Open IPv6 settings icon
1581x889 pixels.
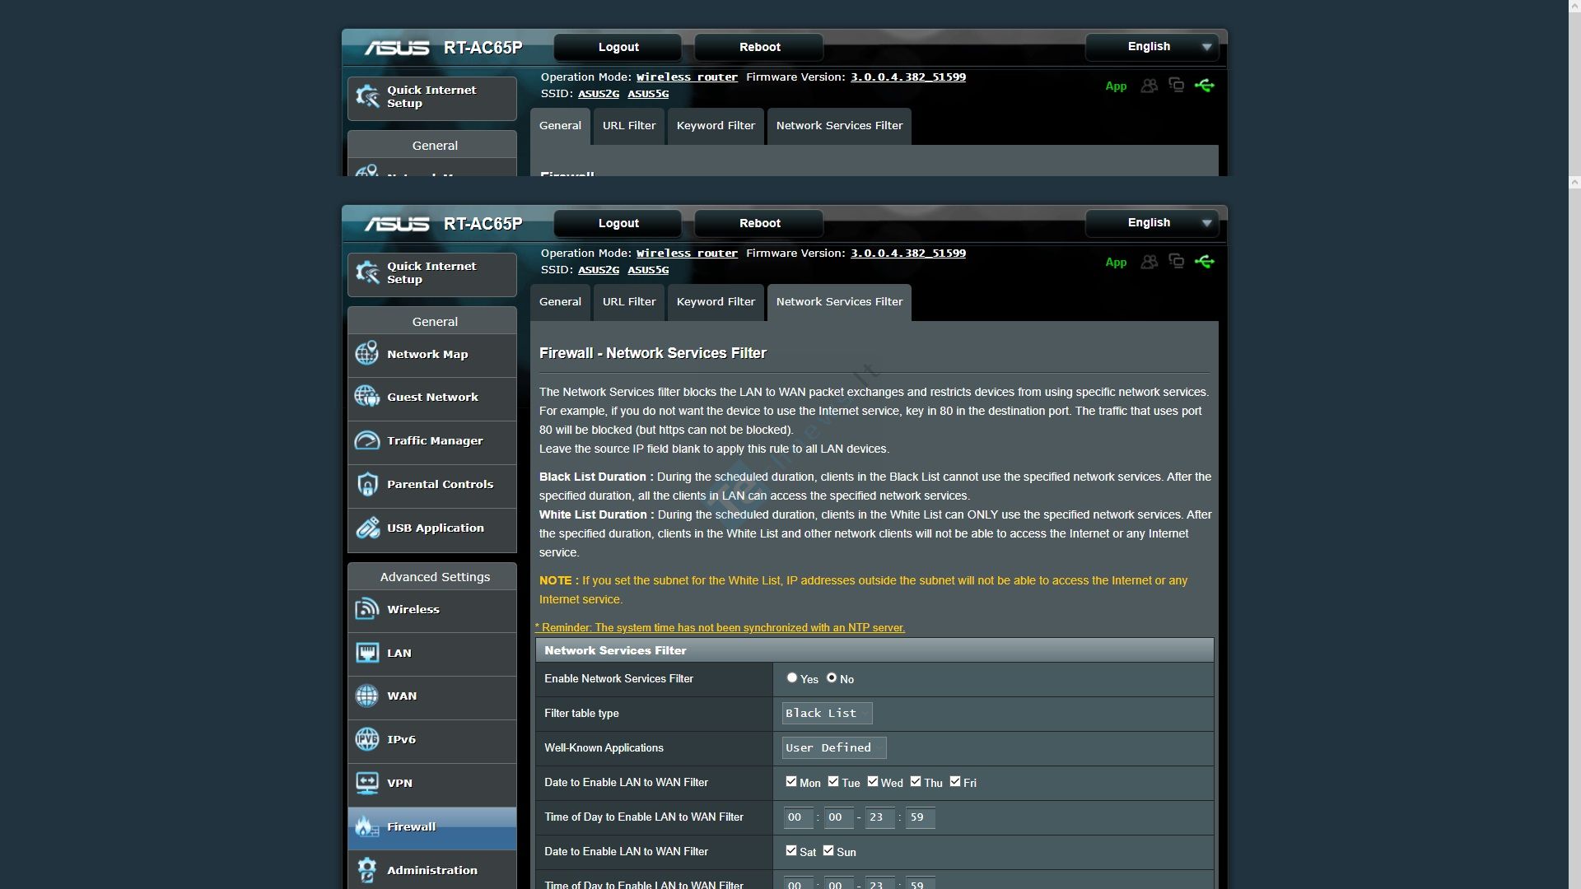[366, 739]
